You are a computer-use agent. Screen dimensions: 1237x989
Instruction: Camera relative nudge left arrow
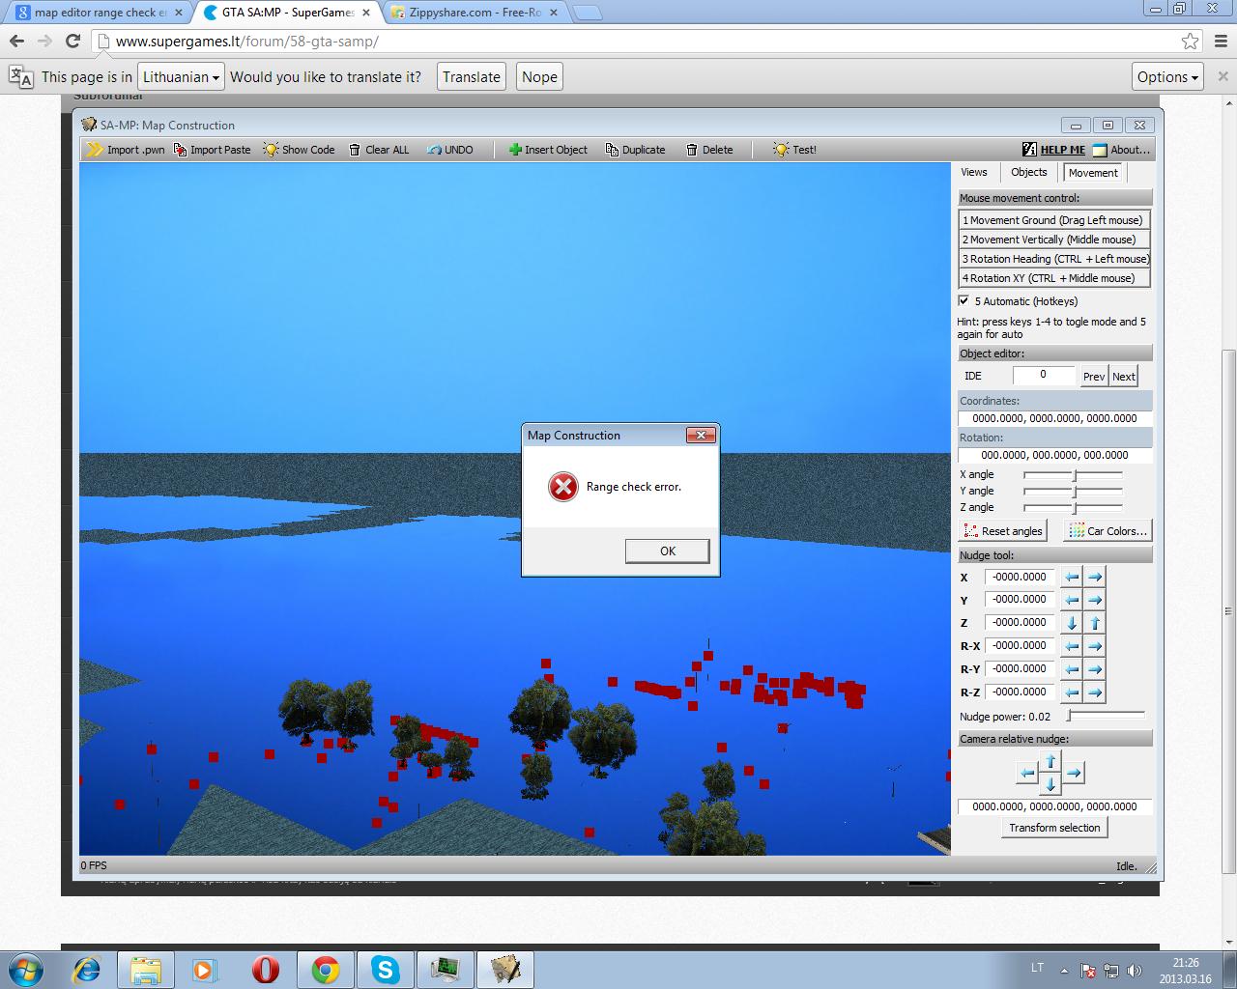[x=1027, y=773]
